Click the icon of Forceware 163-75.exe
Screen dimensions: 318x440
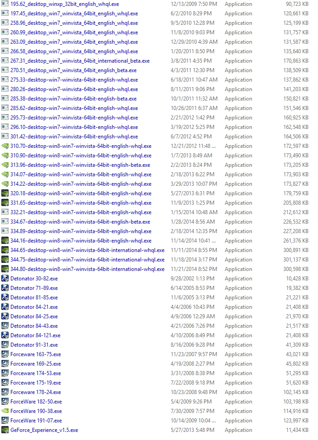click(5, 354)
